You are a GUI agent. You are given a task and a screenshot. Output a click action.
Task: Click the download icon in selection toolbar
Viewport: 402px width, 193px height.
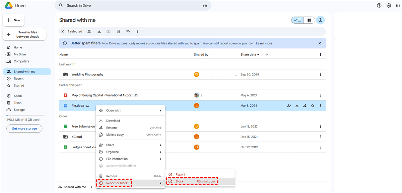click(x=99, y=31)
